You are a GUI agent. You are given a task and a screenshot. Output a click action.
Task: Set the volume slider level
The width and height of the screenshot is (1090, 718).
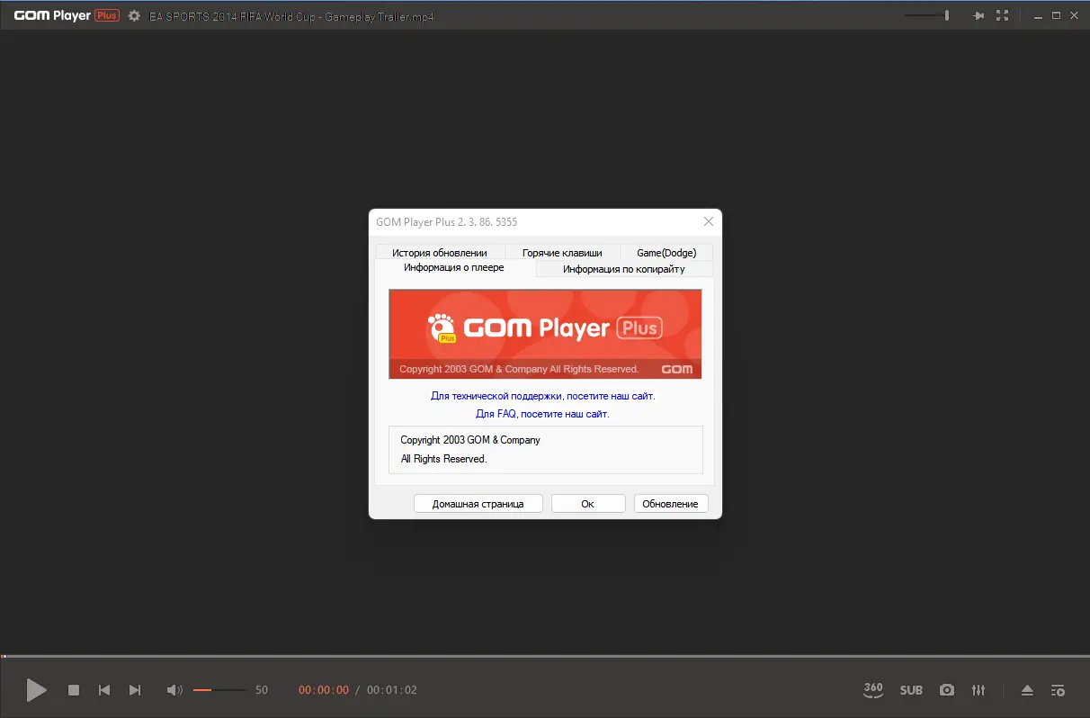219,690
